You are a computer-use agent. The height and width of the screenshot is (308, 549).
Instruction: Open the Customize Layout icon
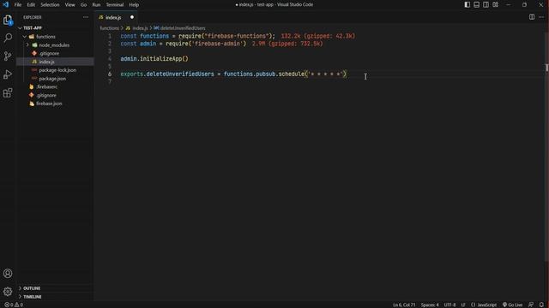[x=496, y=4]
